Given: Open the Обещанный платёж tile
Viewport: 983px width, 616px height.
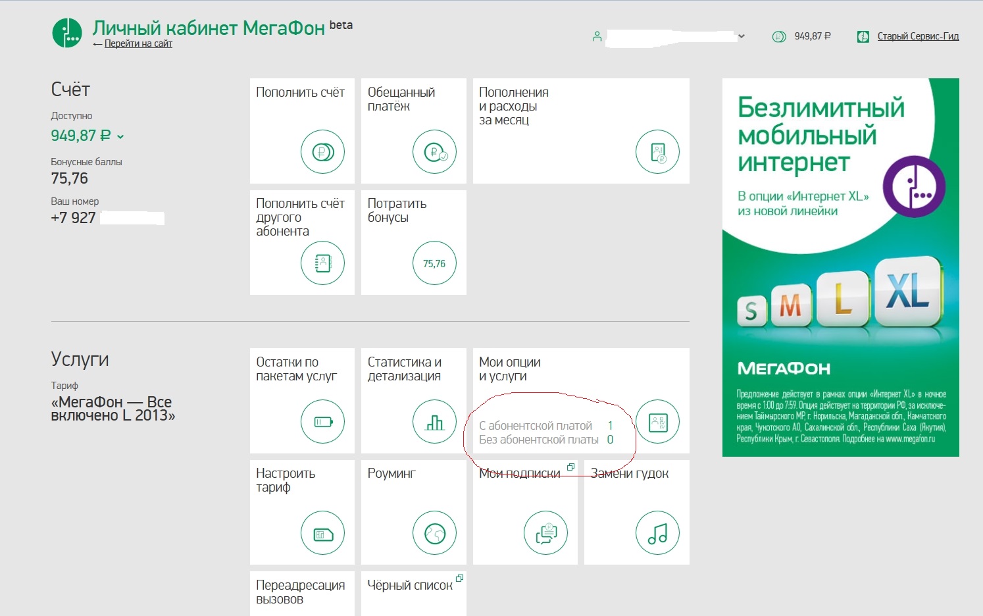Looking at the screenshot, I should click(414, 131).
